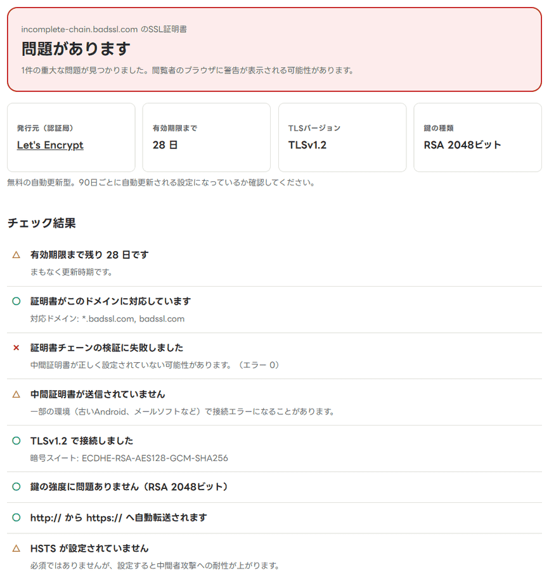
Task: Click 証明書がこのドメインに対応しています title
Action: click(x=110, y=301)
